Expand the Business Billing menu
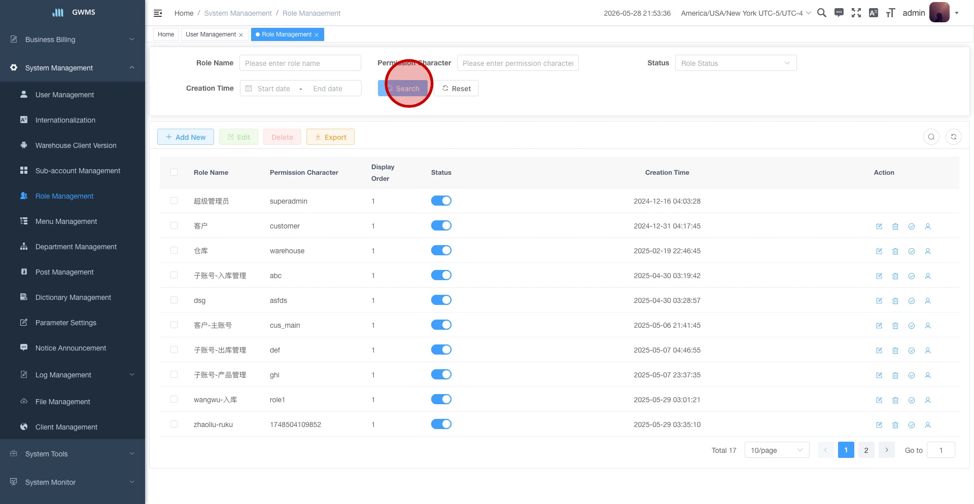This screenshot has width=974, height=504. click(x=73, y=40)
